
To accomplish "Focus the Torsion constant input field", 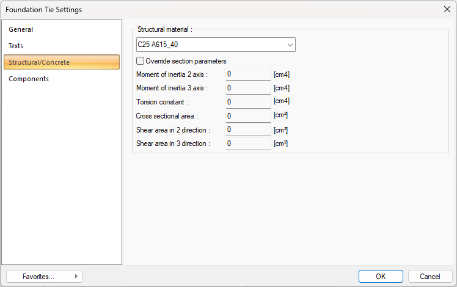I will click(x=247, y=102).
